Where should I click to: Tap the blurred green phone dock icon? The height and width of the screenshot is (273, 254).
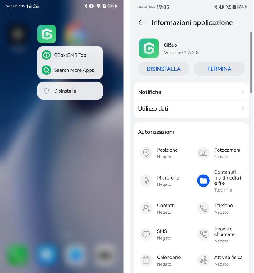[18, 255]
